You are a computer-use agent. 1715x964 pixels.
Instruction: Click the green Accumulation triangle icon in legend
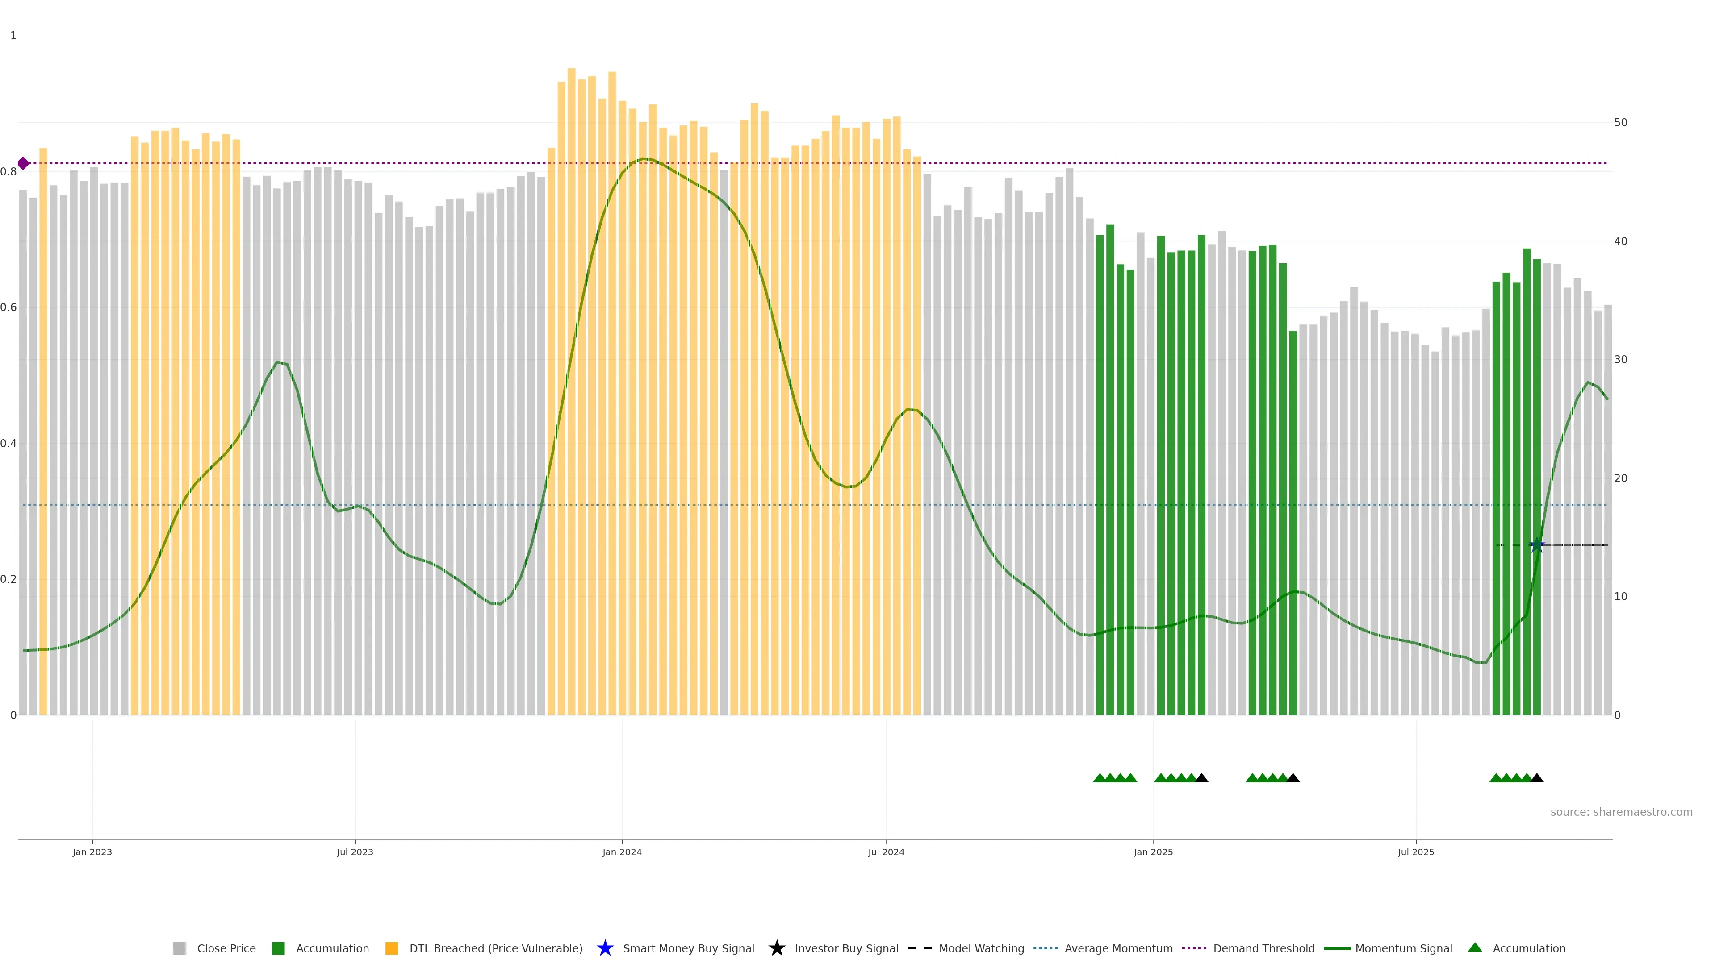(1475, 947)
